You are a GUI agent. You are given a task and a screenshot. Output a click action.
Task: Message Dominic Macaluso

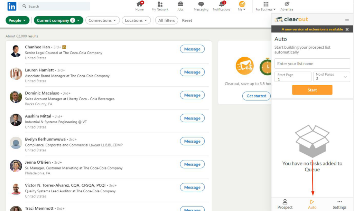point(192,95)
